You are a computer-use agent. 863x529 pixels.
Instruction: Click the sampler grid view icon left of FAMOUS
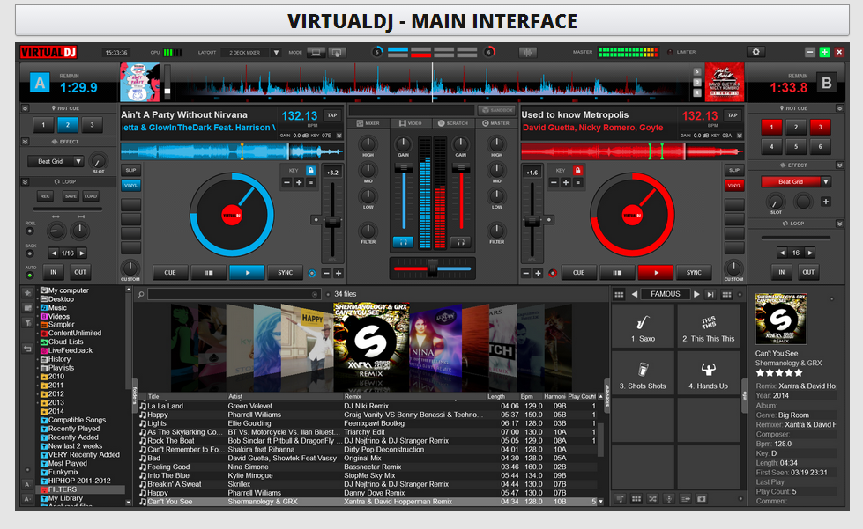click(619, 295)
